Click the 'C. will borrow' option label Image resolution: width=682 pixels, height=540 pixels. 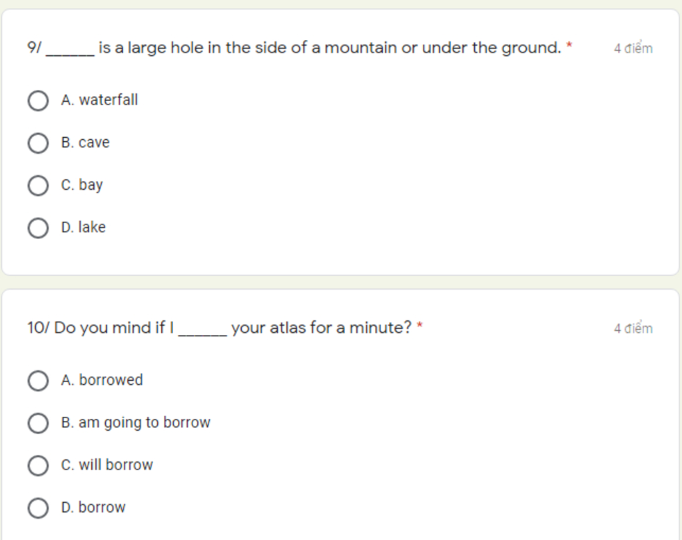click(107, 465)
